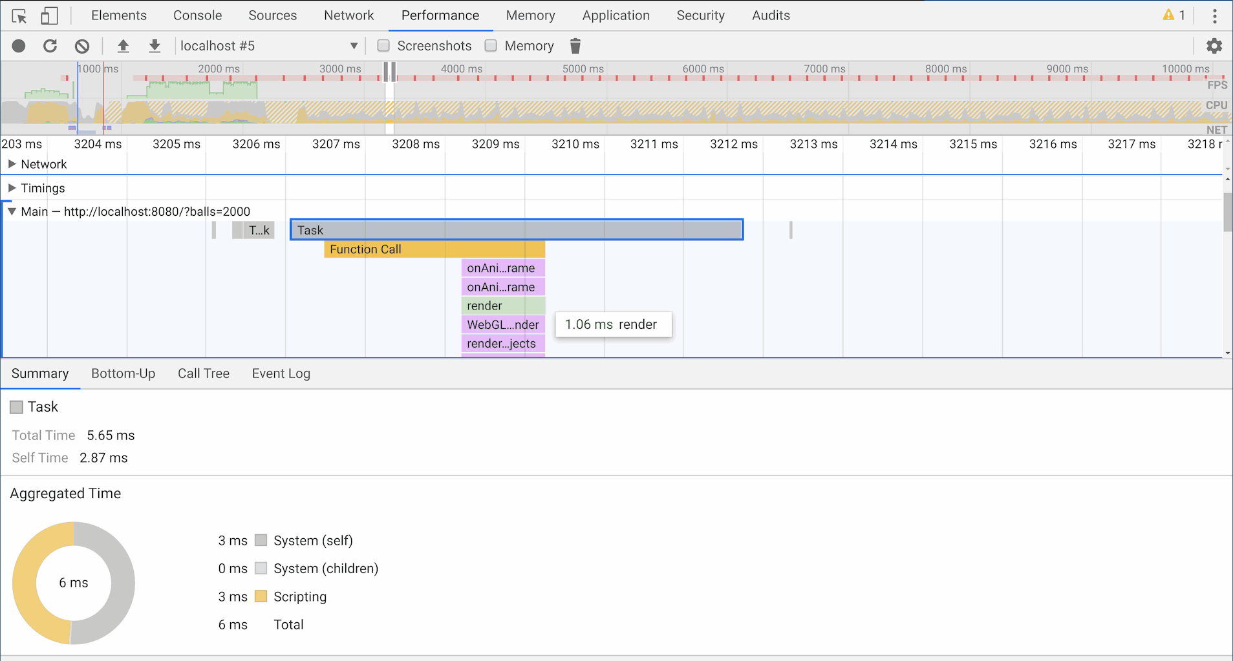Open the Security panel tab
Viewport: 1233px width, 661px height.
(x=701, y=16)
